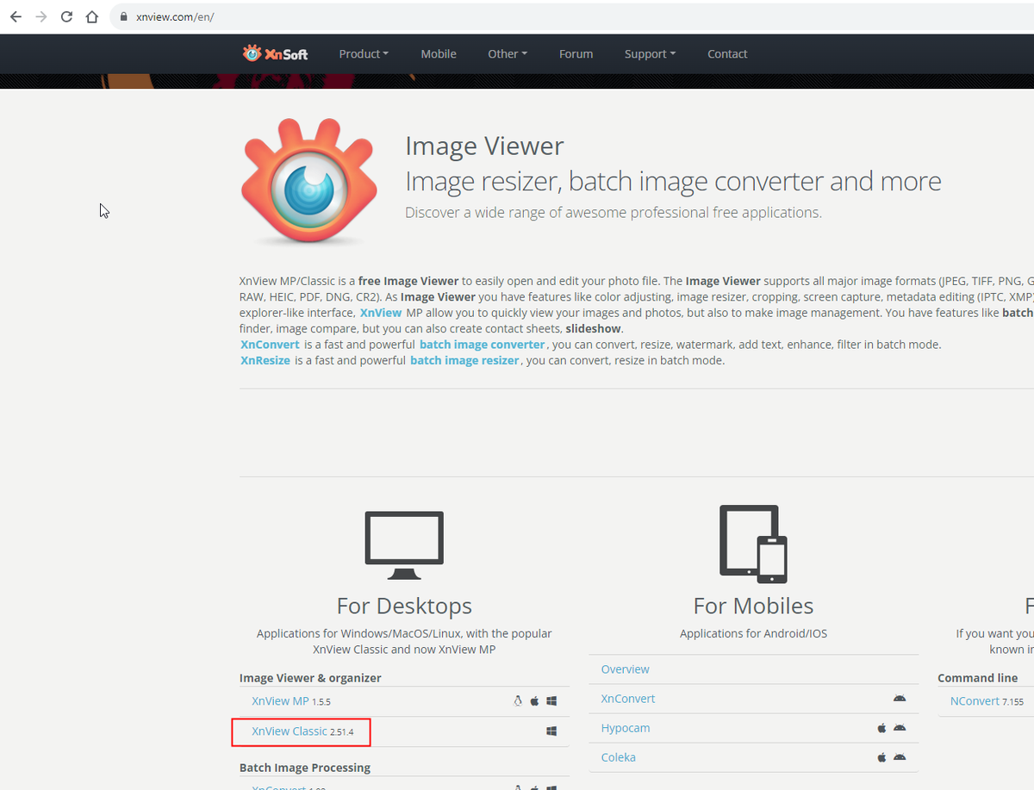Click the Android icon in Coleka row

click(900, 757)
